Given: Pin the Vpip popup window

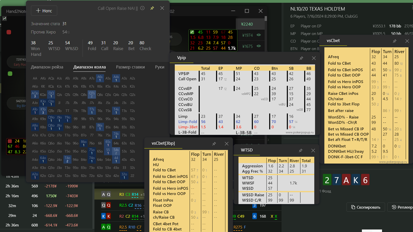Looking at the screenshot, I should (x=301, y=58).
